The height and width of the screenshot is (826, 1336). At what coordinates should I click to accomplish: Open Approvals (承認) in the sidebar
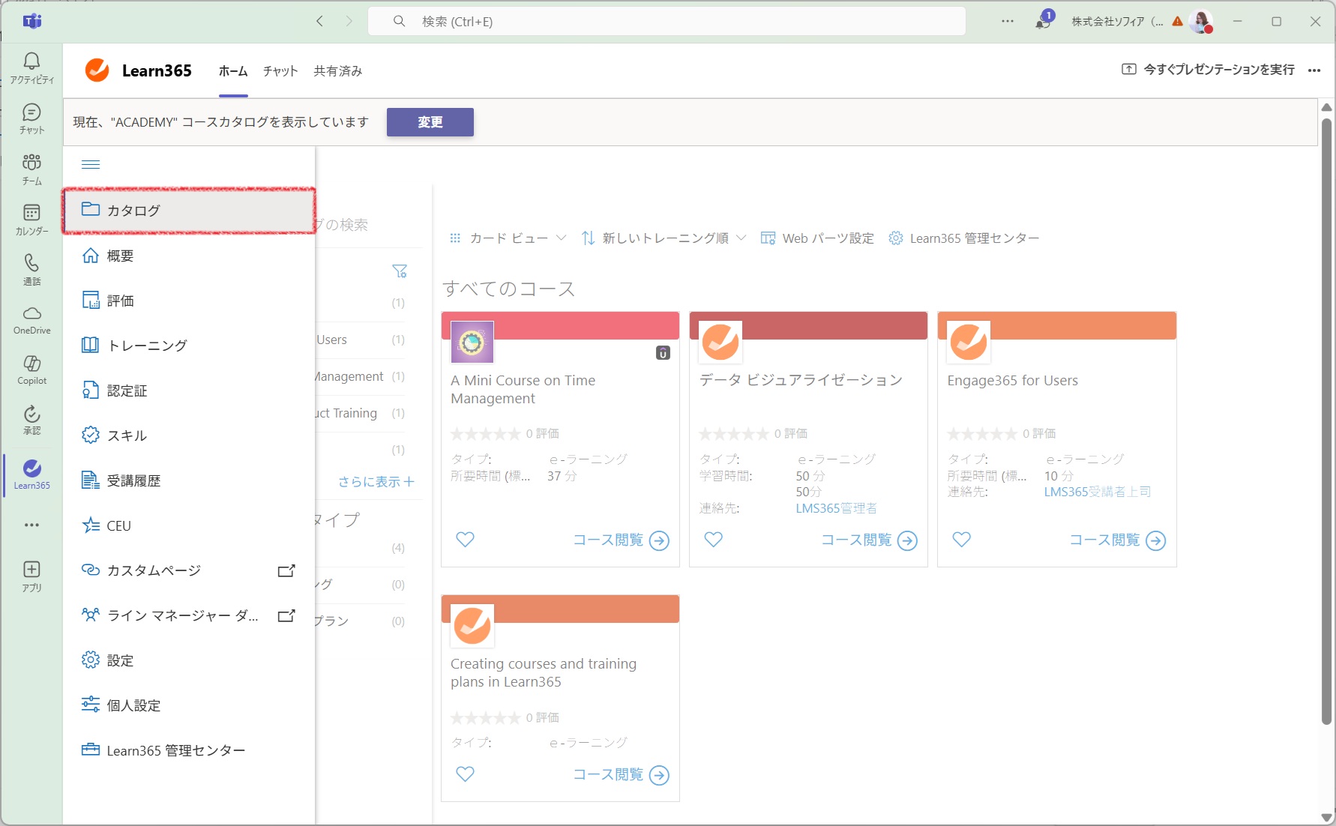31,420
